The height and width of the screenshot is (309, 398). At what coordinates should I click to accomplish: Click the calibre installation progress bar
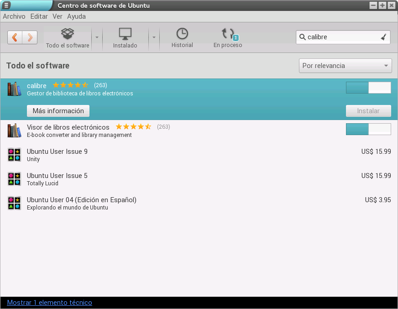click(368, 88)
